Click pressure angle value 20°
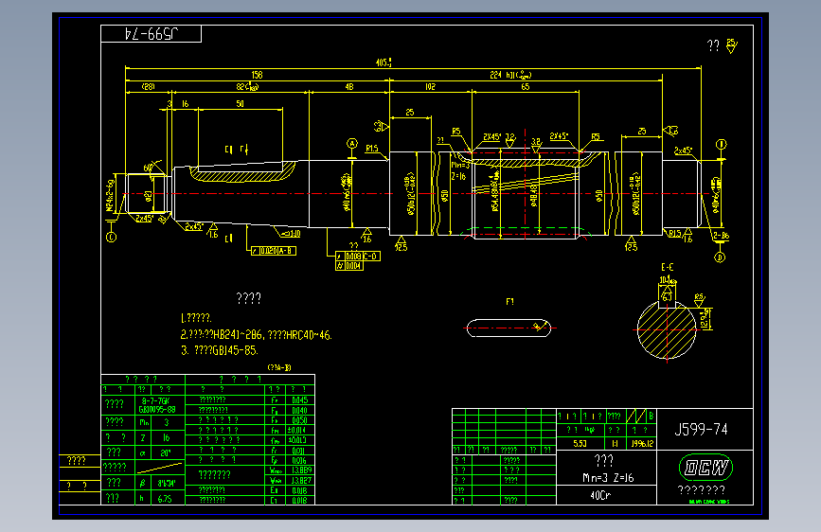821x532 pixels. point(166,452)
